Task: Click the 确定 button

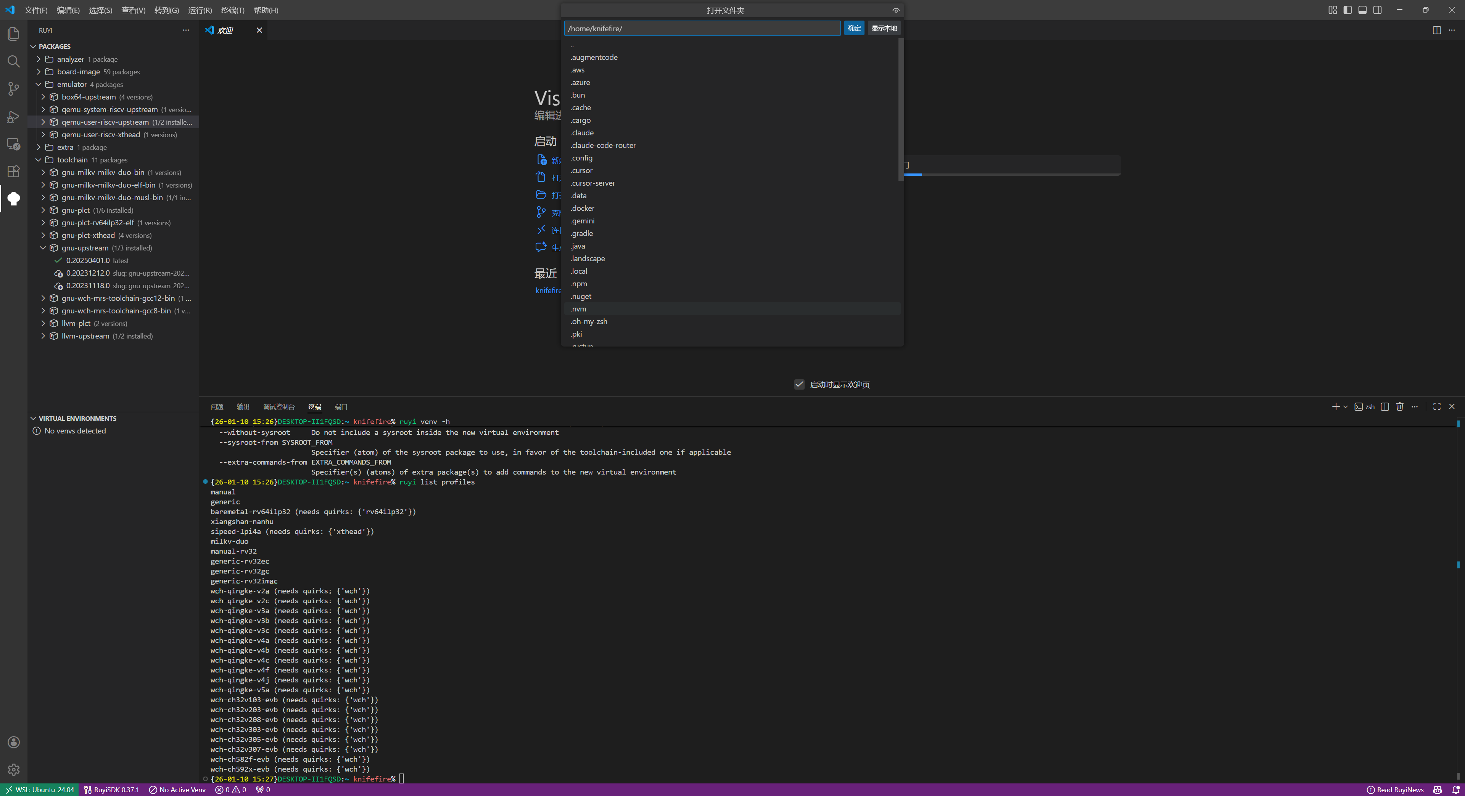Action: pyautogui.click(x=854, y=29)
